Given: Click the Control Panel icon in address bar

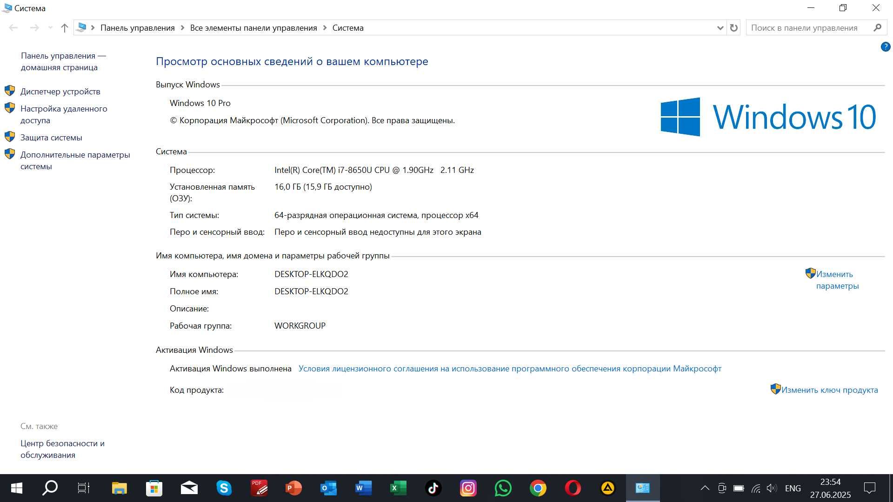Looking at the screenshot, I should tap(81, 27).
